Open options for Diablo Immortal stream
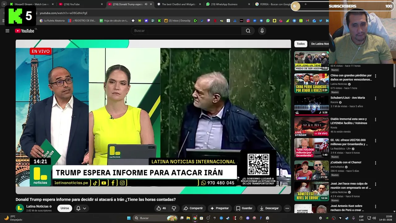Screen dimensions: 396x223 [x=376, y=119]
